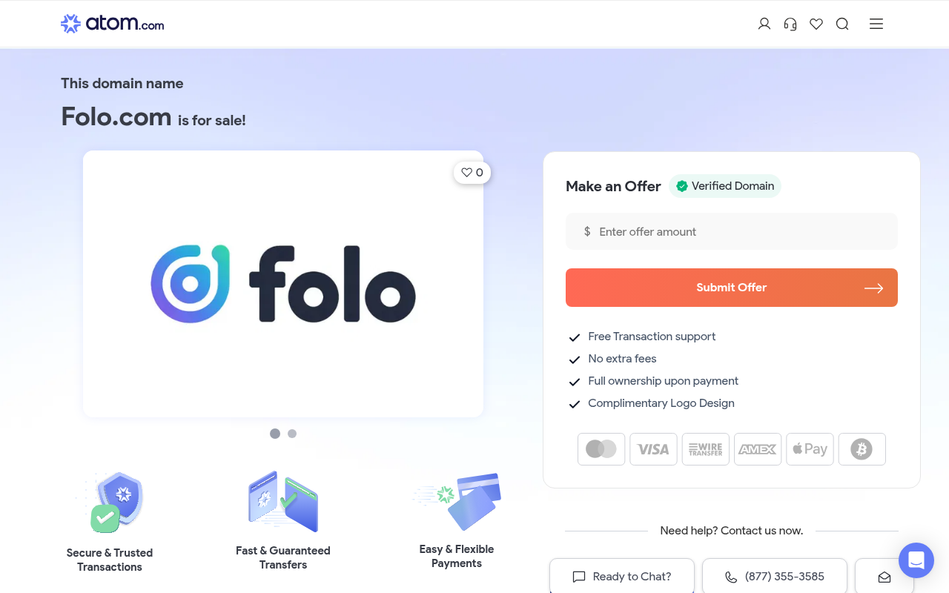Viewport: 949px width, 593px height.
Task: Select the Apple Pay icon
Action: click(810, 449)
